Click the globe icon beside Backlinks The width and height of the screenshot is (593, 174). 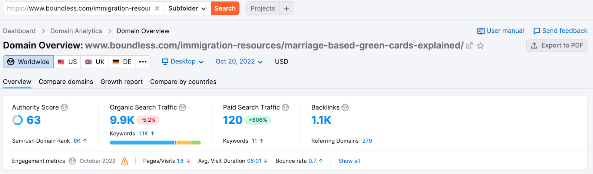click(x=345, y=107)
